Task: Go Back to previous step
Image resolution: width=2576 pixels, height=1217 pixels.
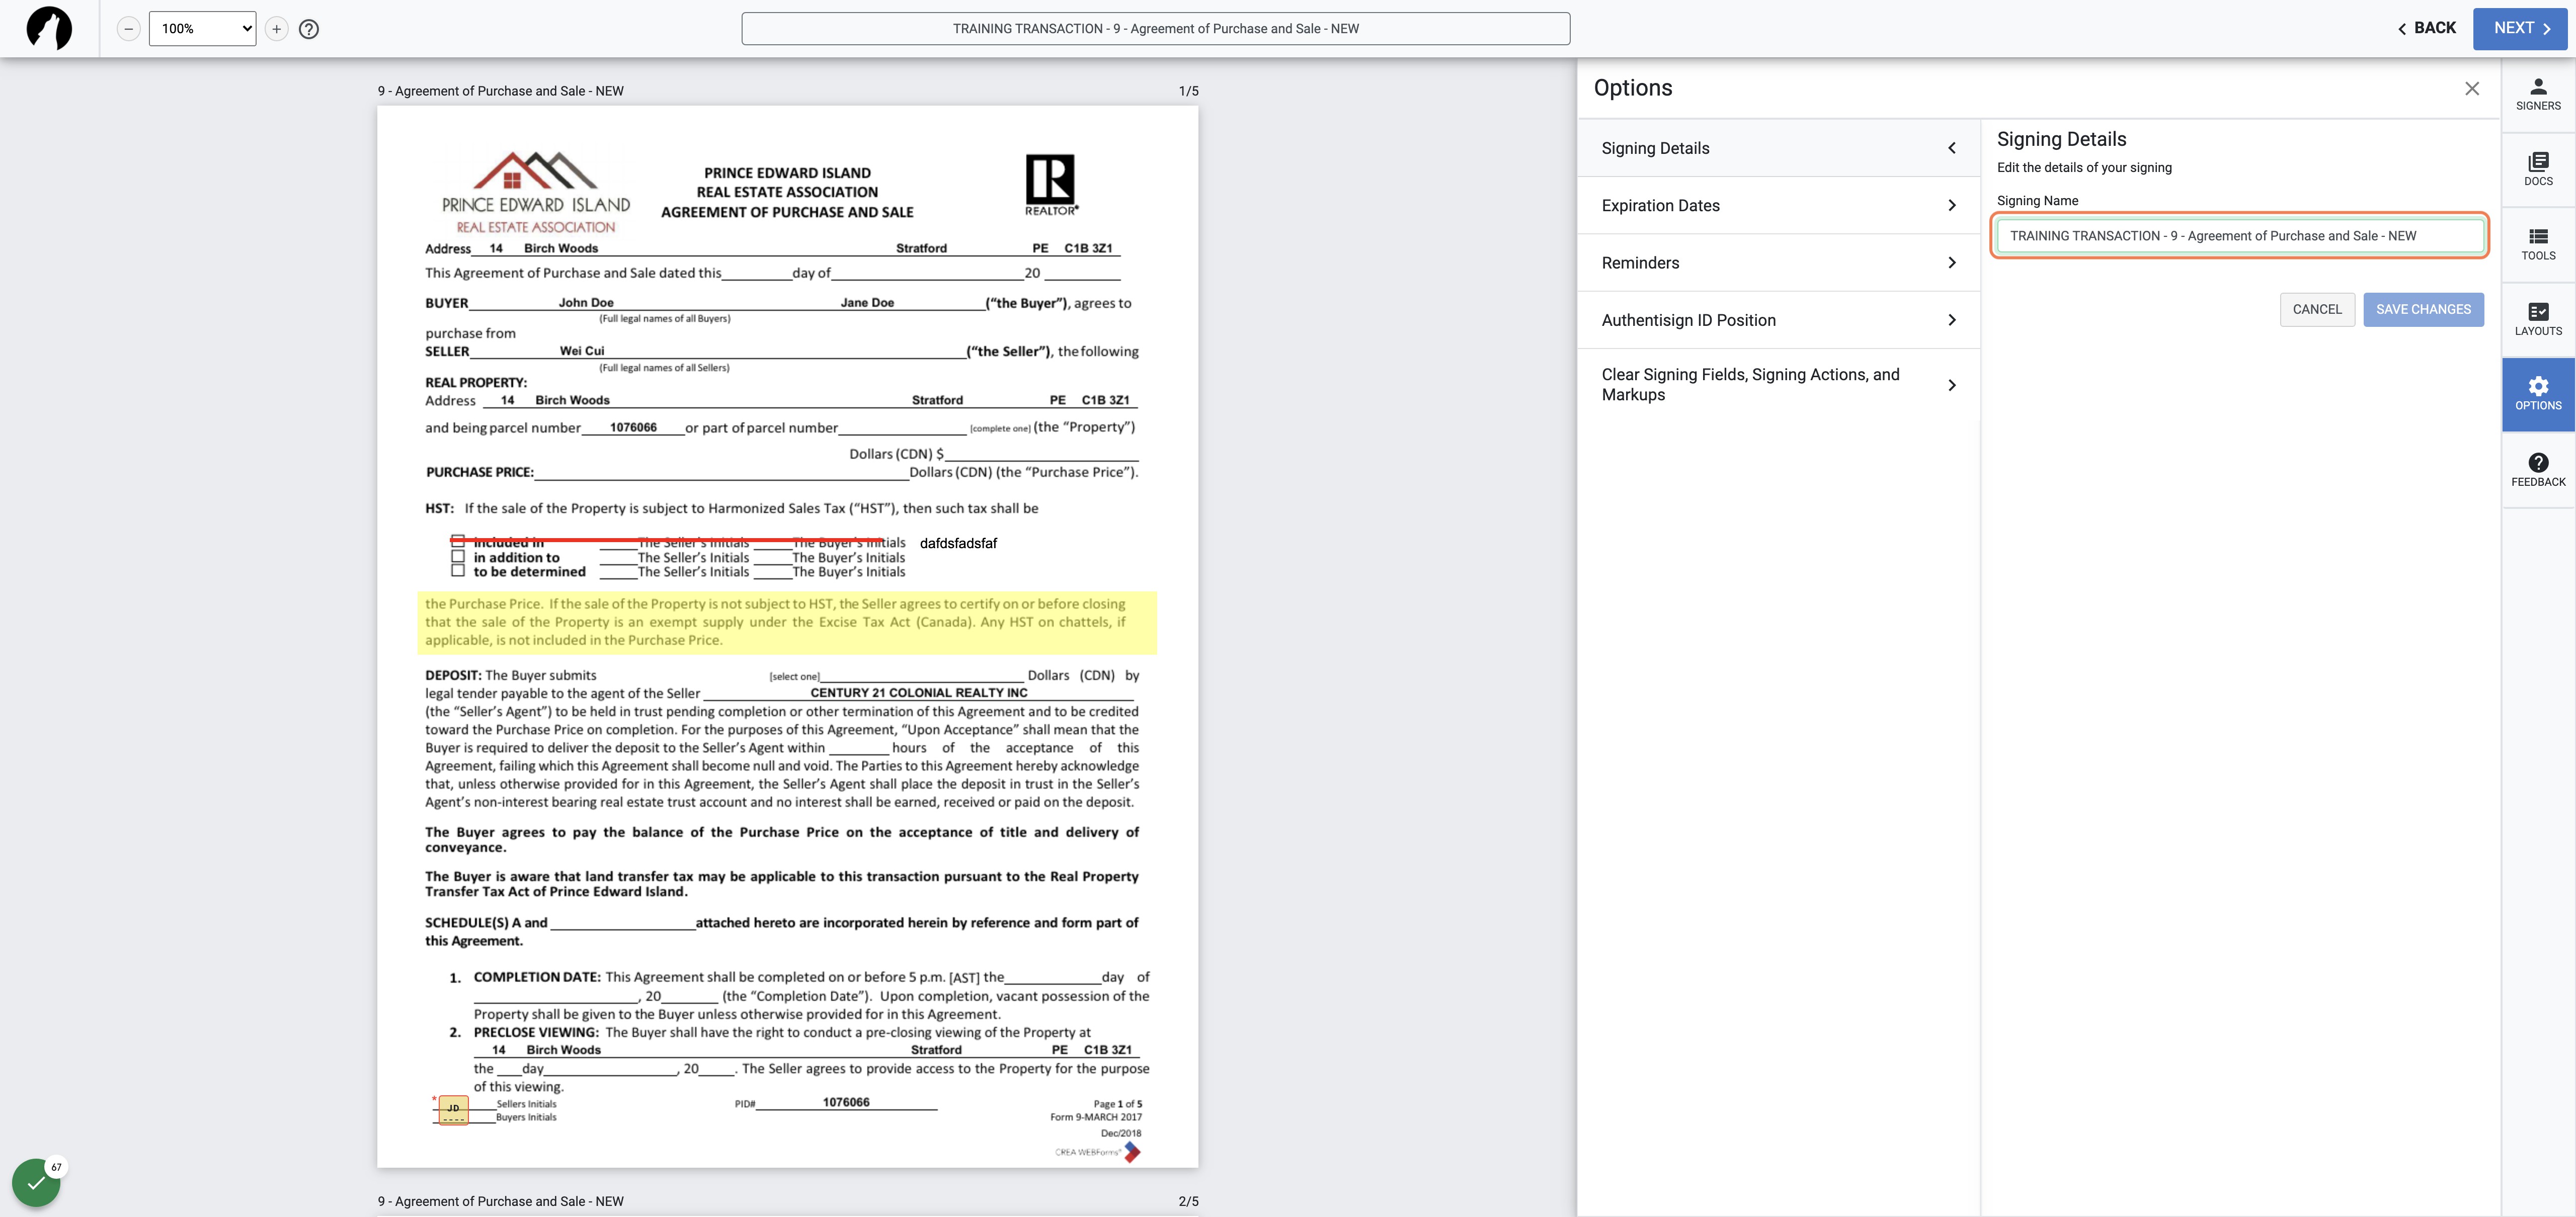Action: click(x=2427, y=28)
